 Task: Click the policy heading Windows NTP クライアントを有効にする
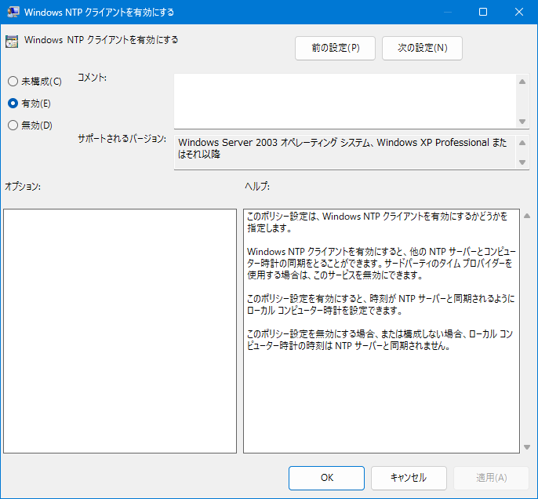(x=101, y=40)
